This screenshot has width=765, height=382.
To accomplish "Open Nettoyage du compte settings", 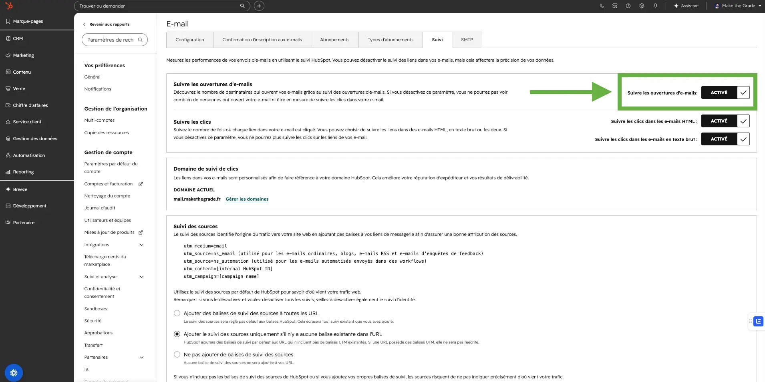I will [x=107, y=196].
